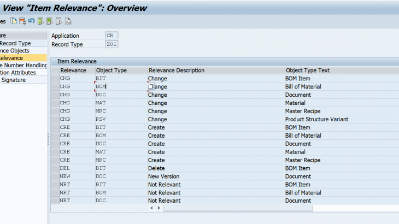Screen dimensions: 399x224
Task: Click the Select All entries icon
Action: (x=40, y=21)
